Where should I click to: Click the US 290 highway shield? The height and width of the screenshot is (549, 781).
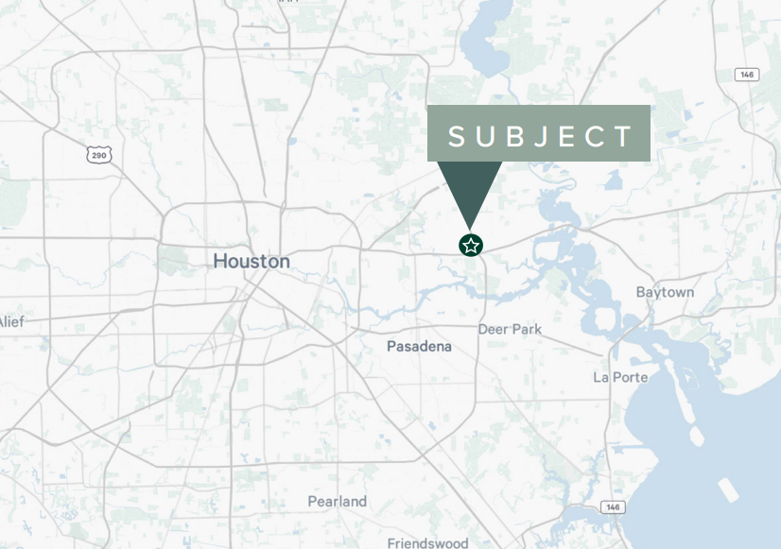click(x=99, y=155)
